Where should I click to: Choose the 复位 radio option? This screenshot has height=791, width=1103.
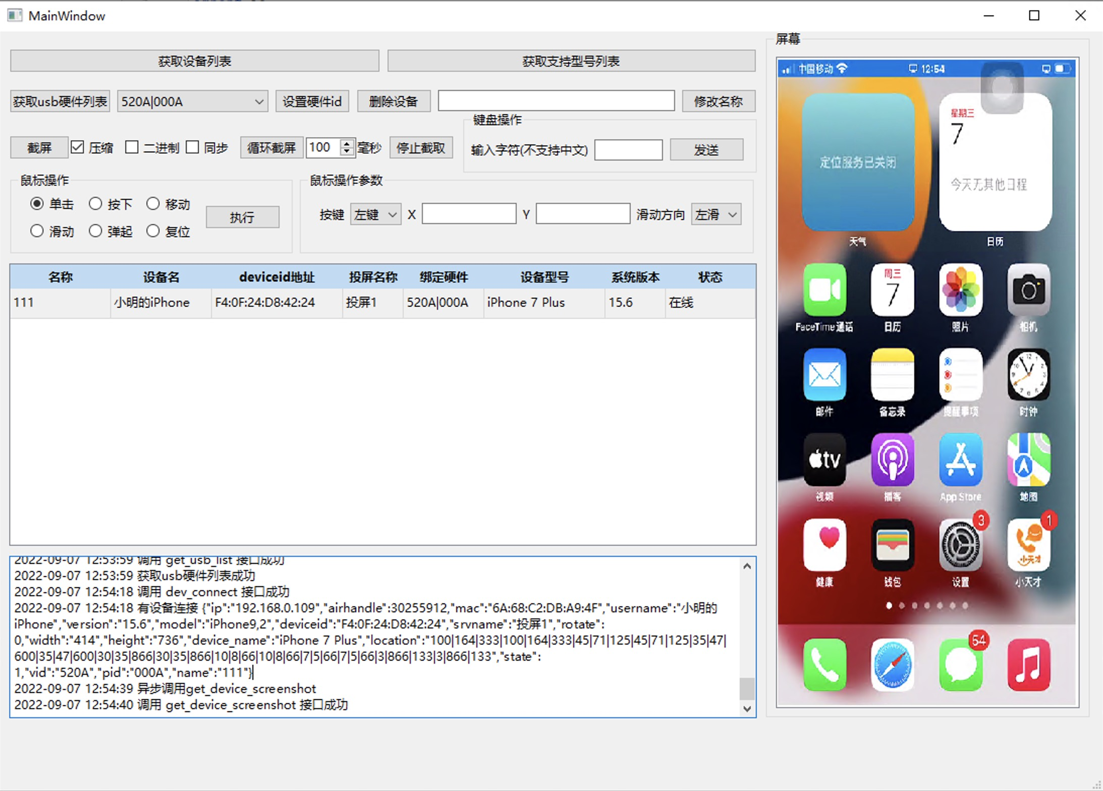pyautogui.click(x=153, y=231)
